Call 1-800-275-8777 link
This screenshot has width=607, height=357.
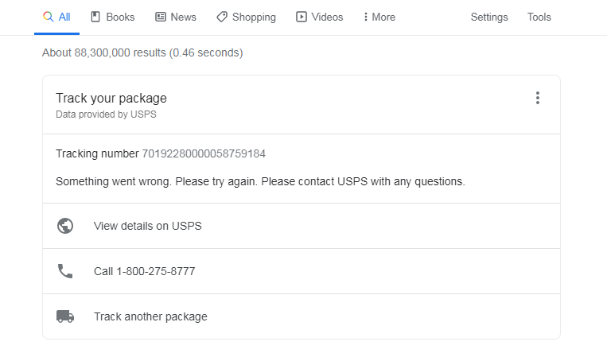(144, 271)
